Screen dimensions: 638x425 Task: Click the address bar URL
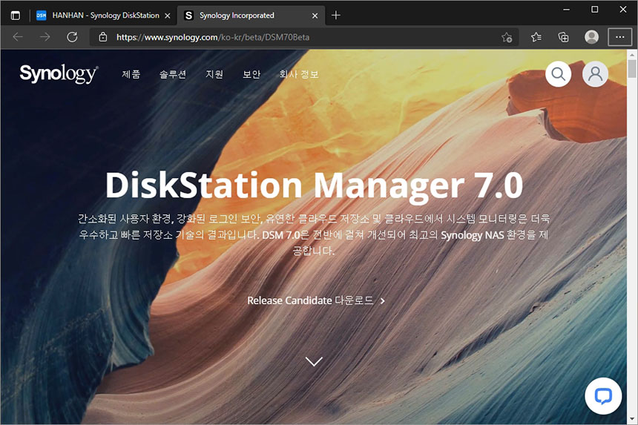coord(213,37)
